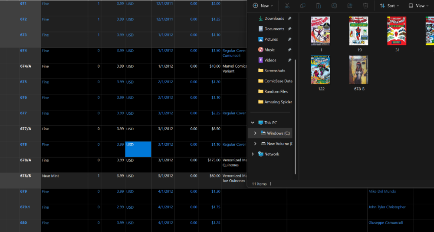
Task: Collapse the This PC tree node
Action: [x=253, y=123]
